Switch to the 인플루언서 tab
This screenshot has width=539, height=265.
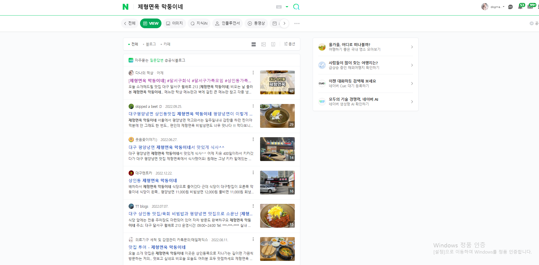click(228, 23)
